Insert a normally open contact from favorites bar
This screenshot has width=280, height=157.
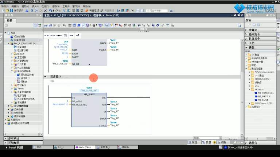click(46, 35)
